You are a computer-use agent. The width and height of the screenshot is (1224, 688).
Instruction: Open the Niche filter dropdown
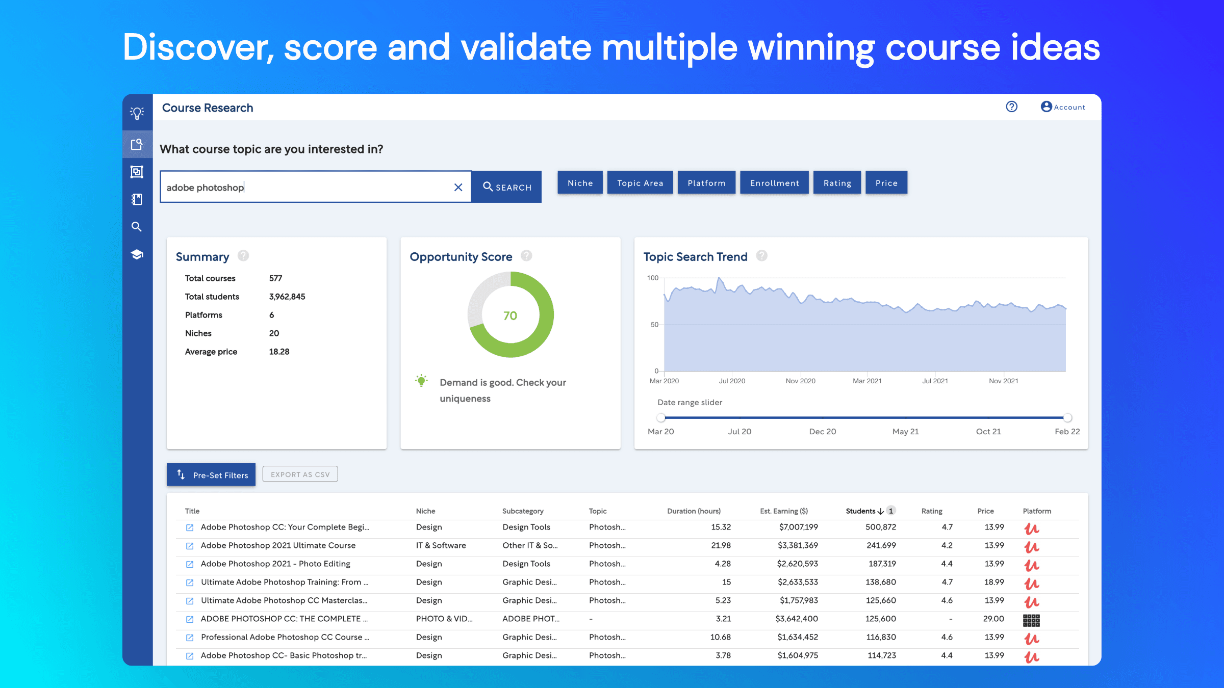click(580, 183)
